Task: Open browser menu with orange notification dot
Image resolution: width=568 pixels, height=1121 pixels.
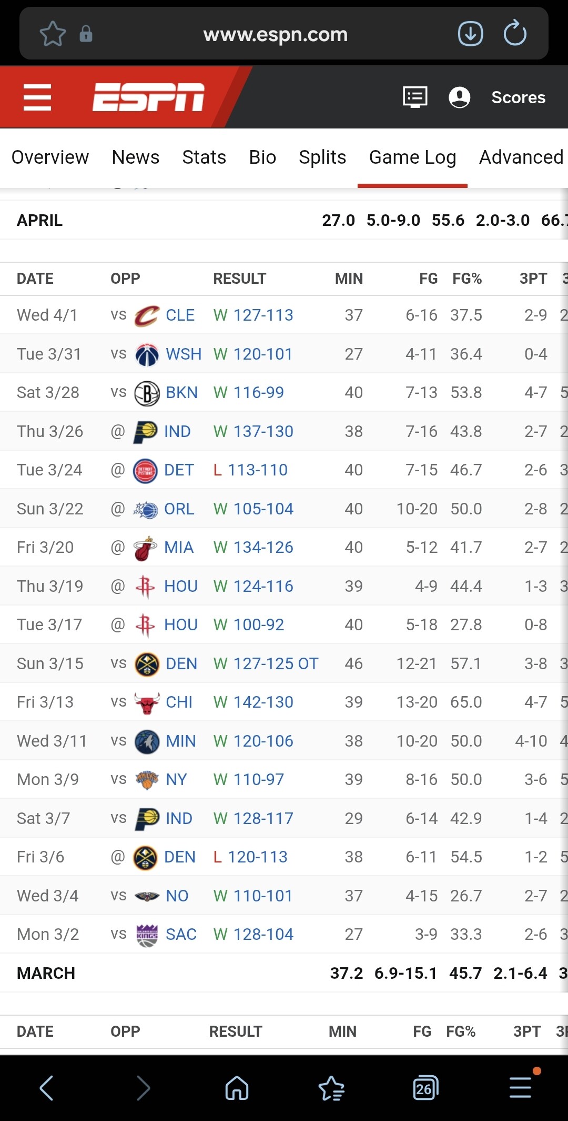Action: 521,1088
